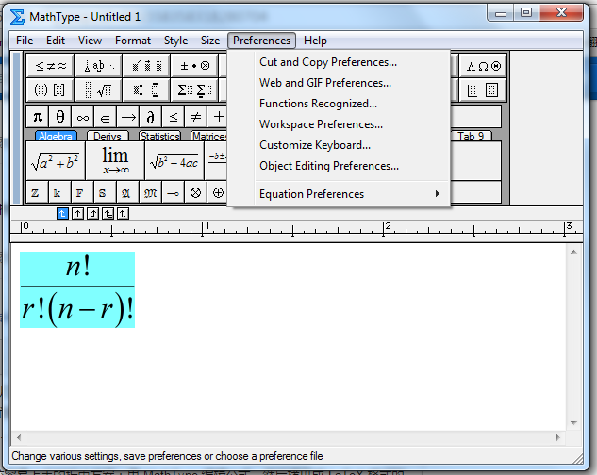Open the Style menu
The image size is (597, 475).
[x=176, y=41]
